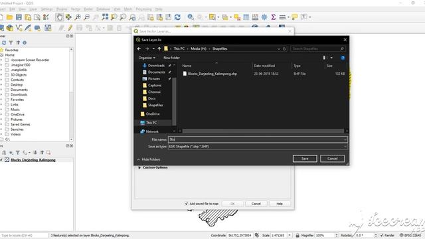Image resolution: width=425 pixels, height=239 pixels.
Task: Select Blocks_Darjeeling_Kalimpong.shp file
Action: 212,74
